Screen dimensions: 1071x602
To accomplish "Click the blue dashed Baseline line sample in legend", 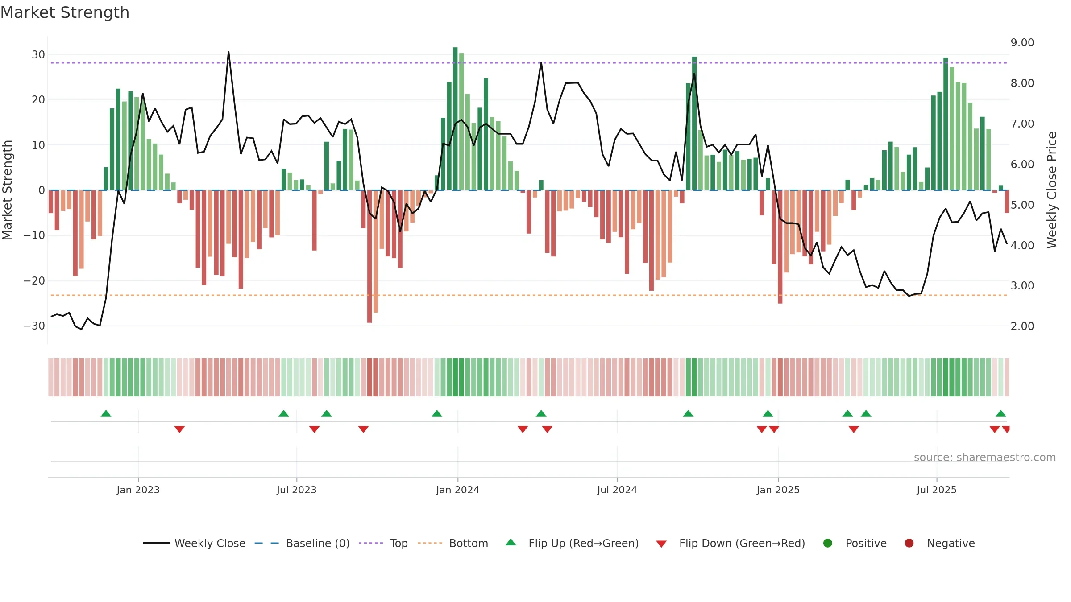I will [x=267, y=543].
